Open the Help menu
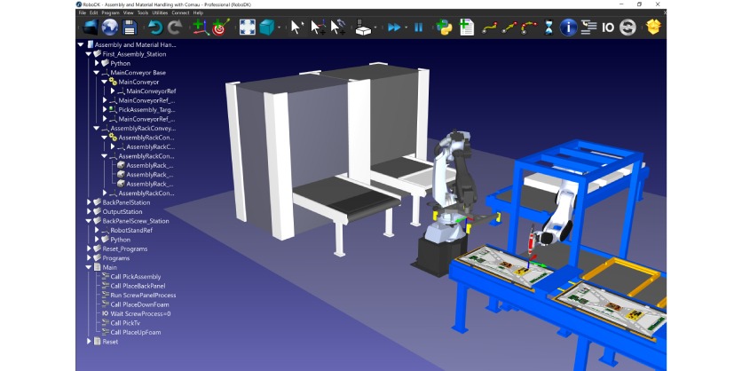Image resolution: width=742 pixels, height=371 pixels. point(198,12)
